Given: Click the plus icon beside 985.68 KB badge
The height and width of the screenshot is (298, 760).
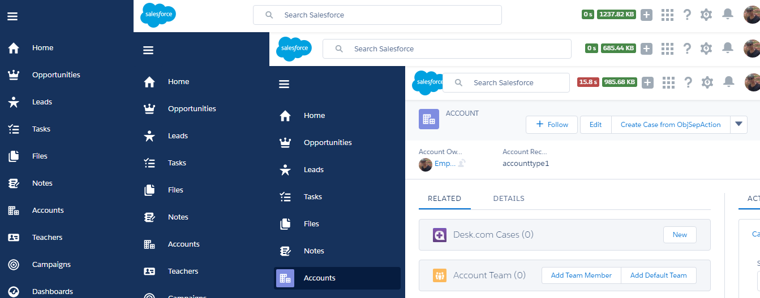Looking at the screenshot, I should coord(648,82).
